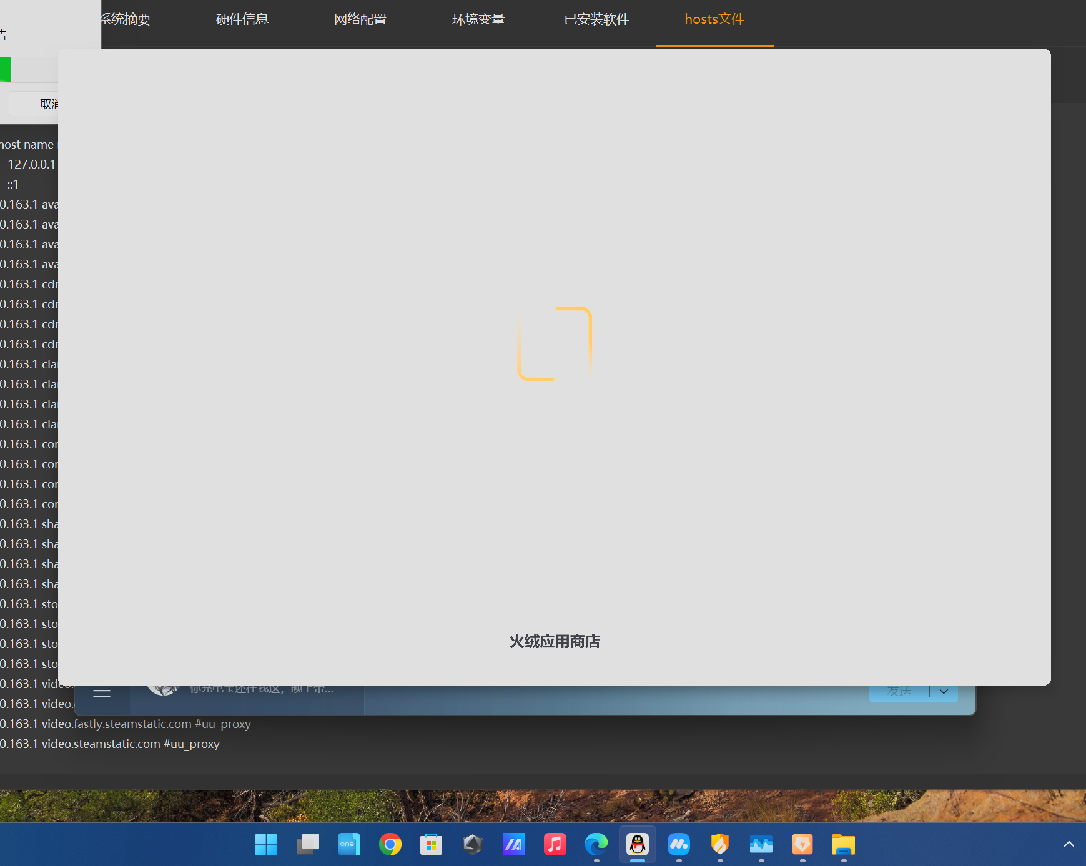Image resolution: width=1086 pixels, height=866 pixels.
Task: Click the '0.163.1 video.steamstatic.com #uu_proxy' line
Action: coord(110,744)
